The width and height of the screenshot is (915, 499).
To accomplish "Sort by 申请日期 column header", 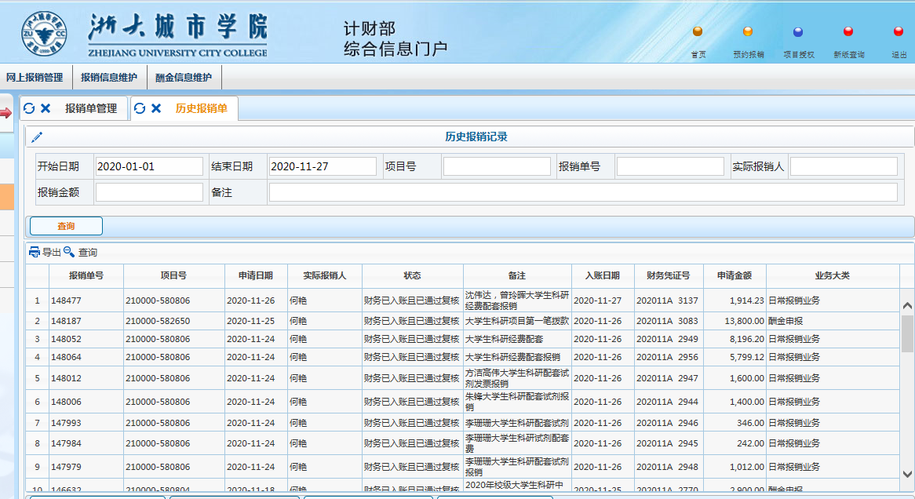I will (x=256, y=275).
